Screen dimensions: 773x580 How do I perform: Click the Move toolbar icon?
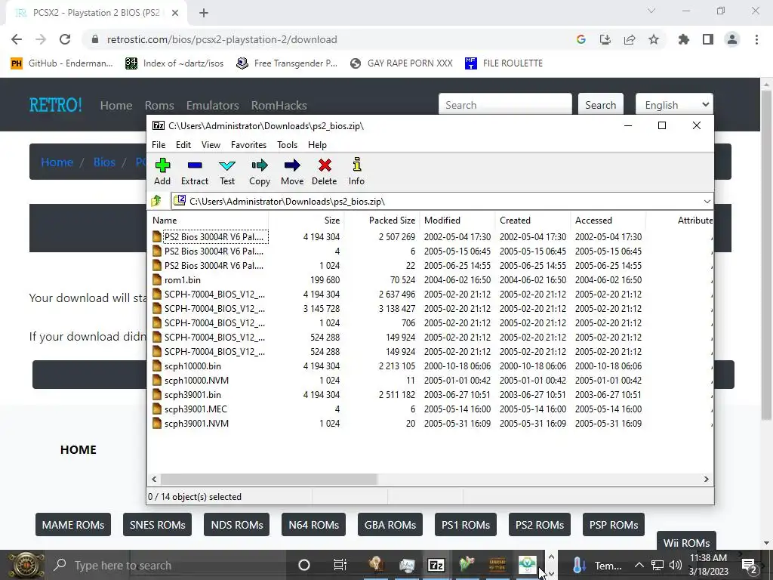(x=292, y=165)
